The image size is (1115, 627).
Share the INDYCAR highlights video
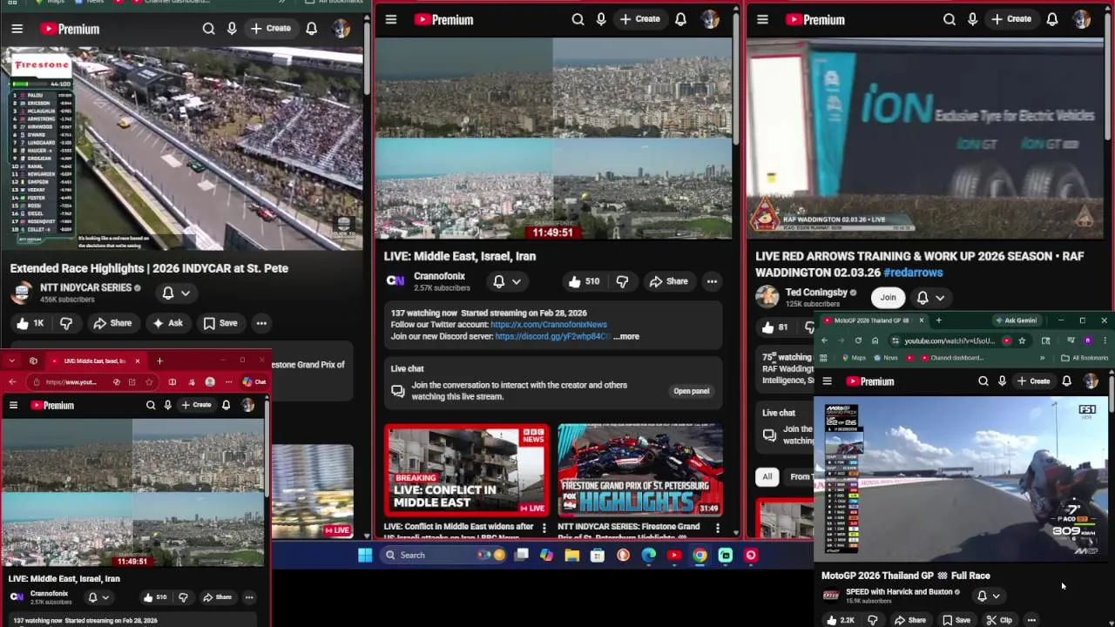[x=112, y=323]
